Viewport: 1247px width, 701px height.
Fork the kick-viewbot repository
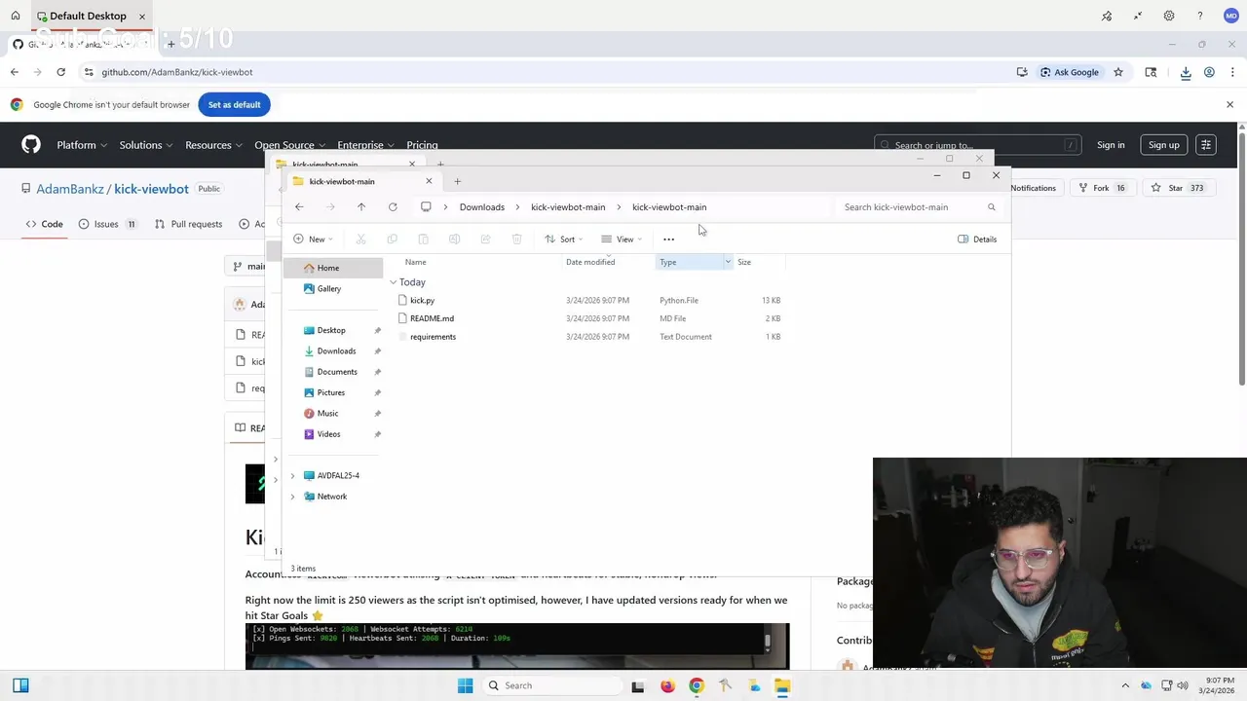[x=1101, y=188]
